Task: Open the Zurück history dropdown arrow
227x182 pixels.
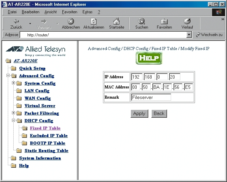Action: (30, 23)
